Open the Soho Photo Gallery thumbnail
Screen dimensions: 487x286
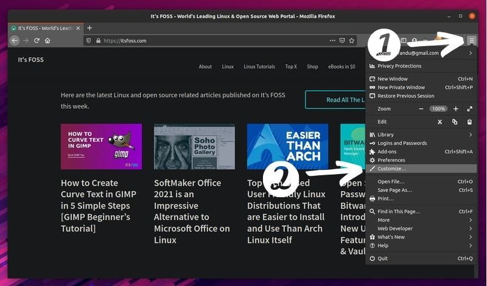pyautogui.click(x=194, y=147)
